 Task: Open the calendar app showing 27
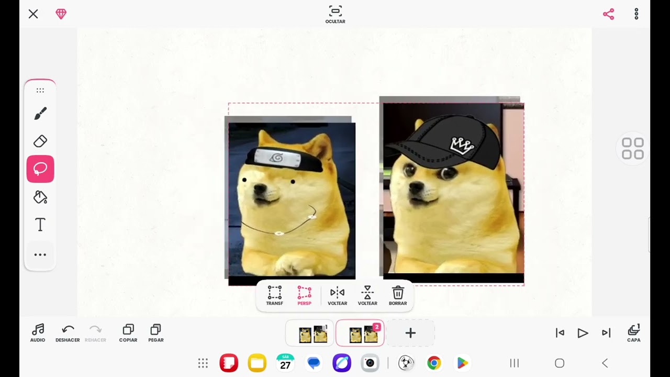pos(285,363)
